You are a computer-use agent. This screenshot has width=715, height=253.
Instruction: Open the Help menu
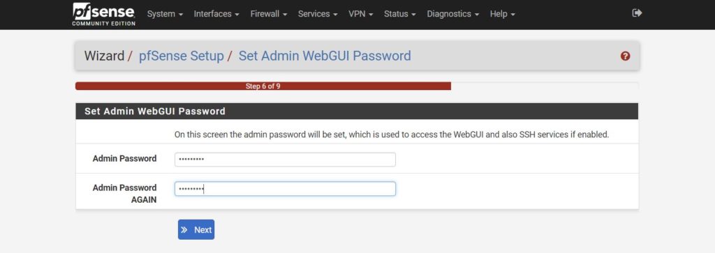pos(503,14)
